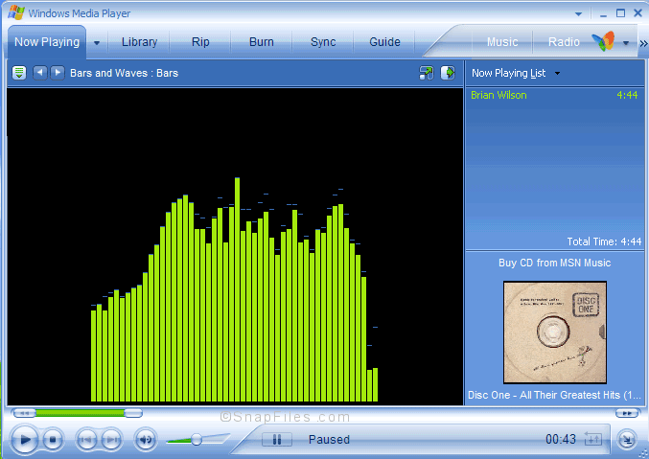Screen dimensions: 649x459
Task: Click the fast forward button on seek bar
Action: coord(627,413)
